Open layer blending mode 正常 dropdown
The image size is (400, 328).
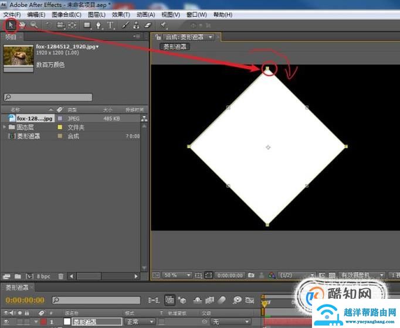(x=140, y=322)
